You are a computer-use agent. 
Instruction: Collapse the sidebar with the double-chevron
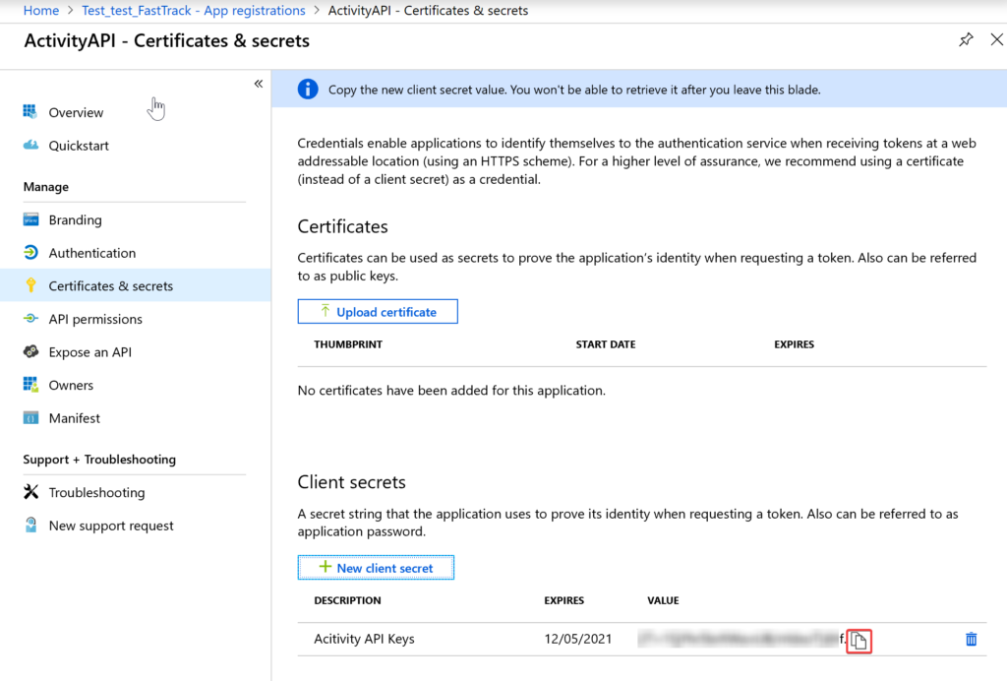tap(258, 84)
